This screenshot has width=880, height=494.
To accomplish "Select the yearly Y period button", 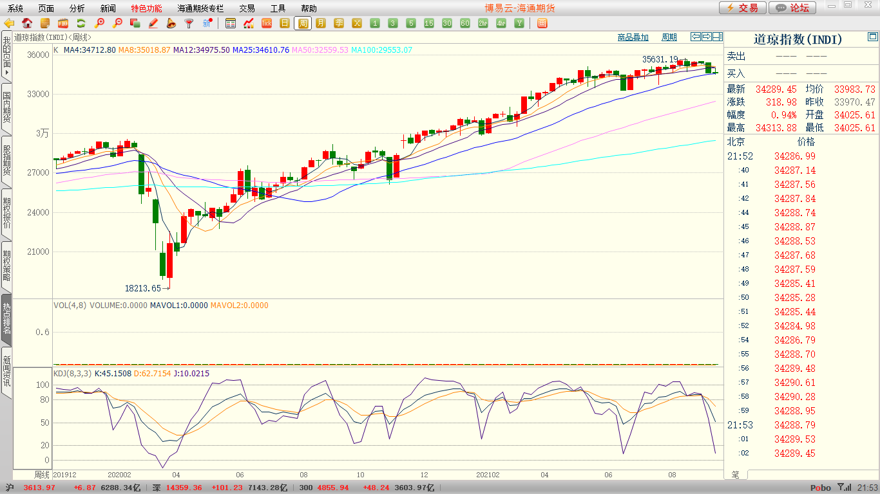I will [x=519, y=23].
